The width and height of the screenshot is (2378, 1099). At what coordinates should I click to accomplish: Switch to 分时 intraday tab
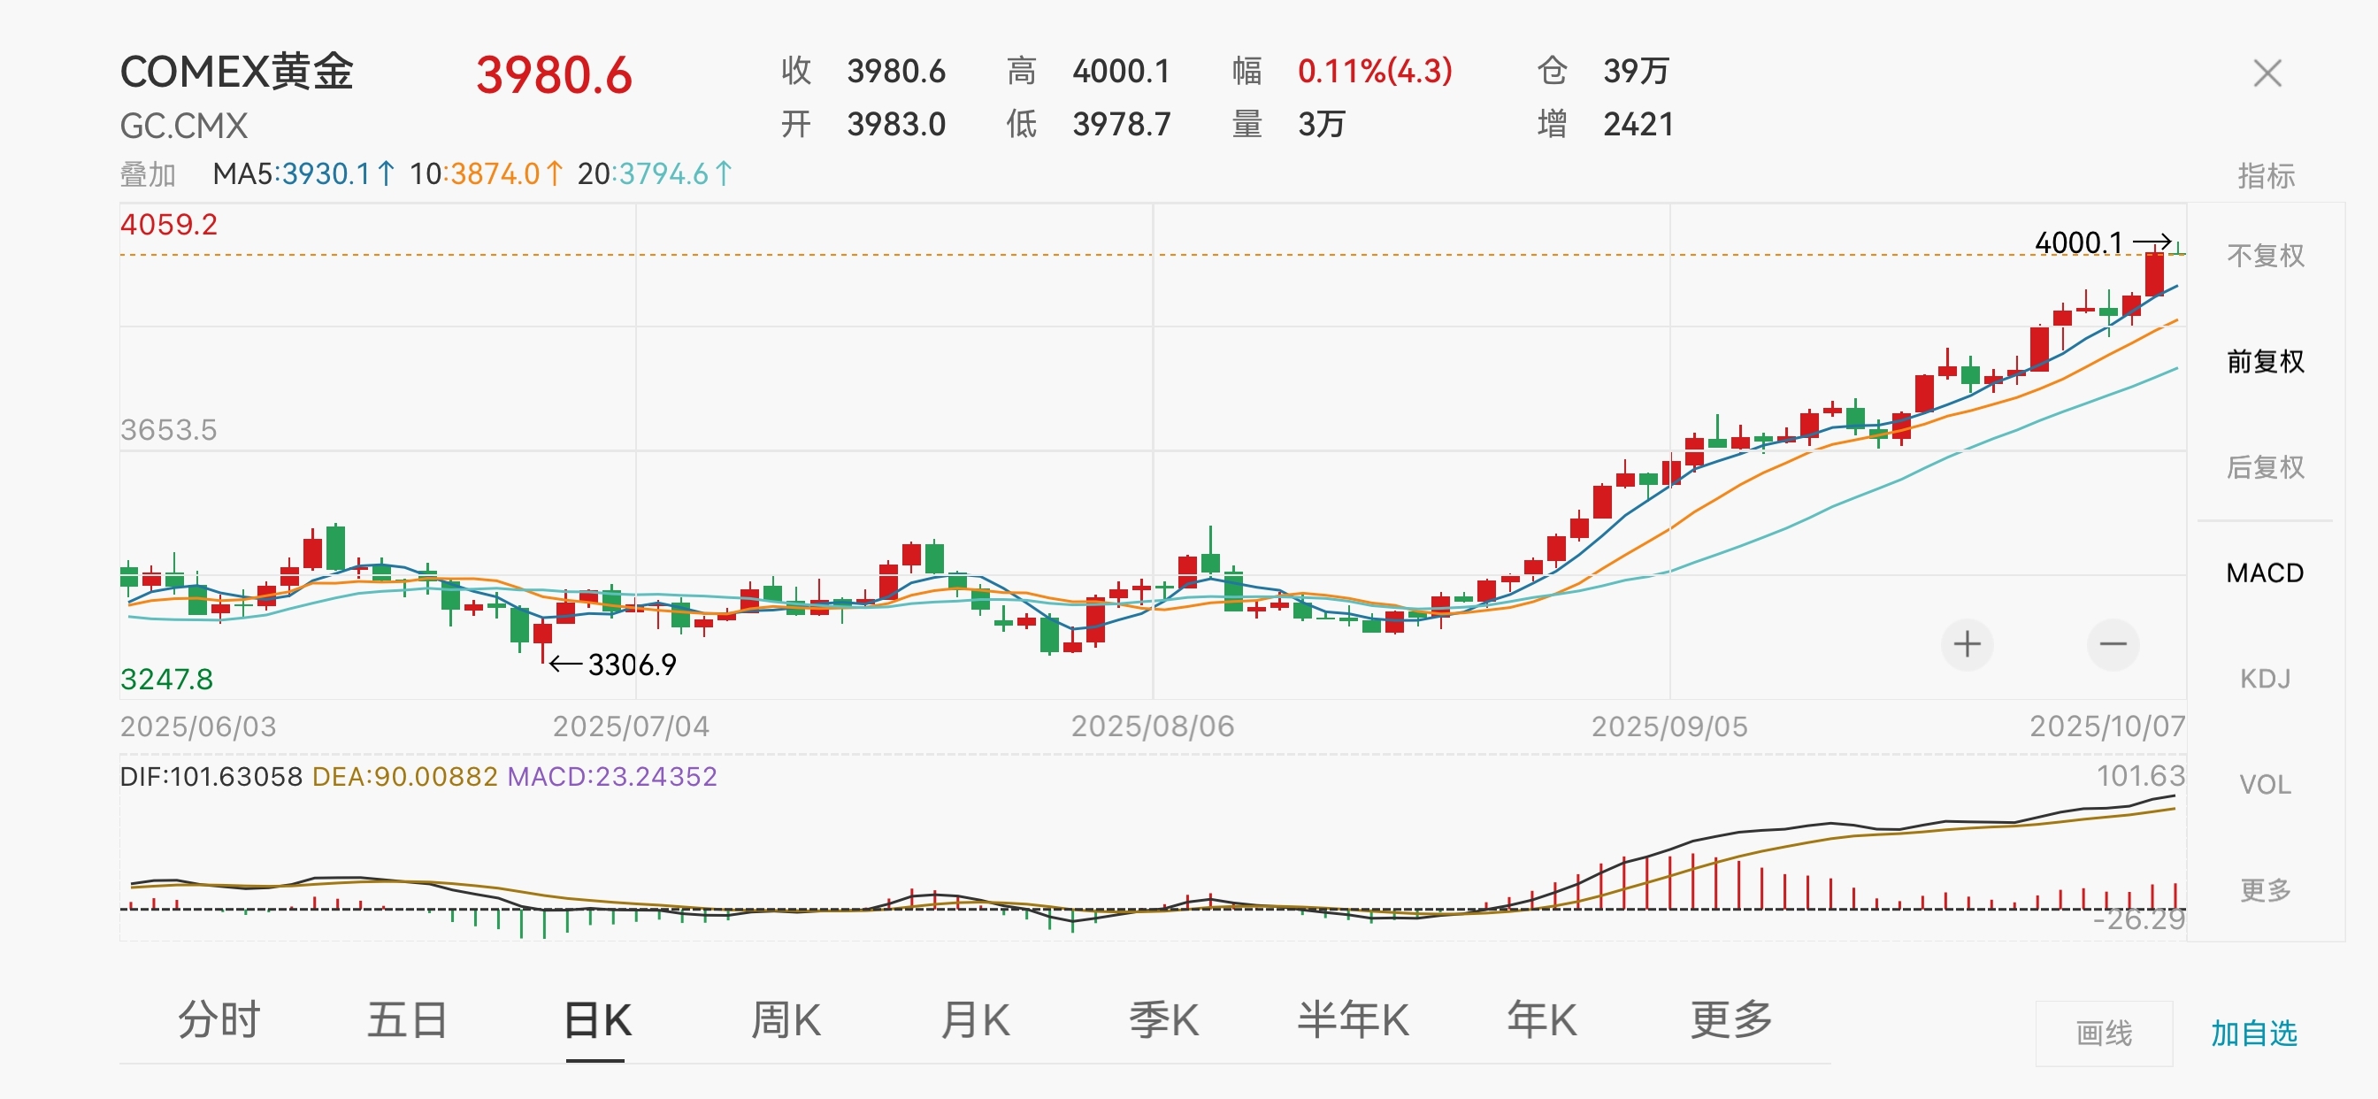219,1020
